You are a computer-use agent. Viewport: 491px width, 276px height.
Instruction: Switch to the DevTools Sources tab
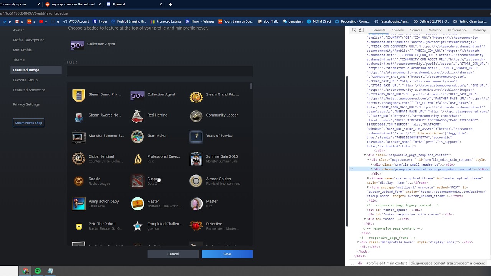(x=416, y=30)
